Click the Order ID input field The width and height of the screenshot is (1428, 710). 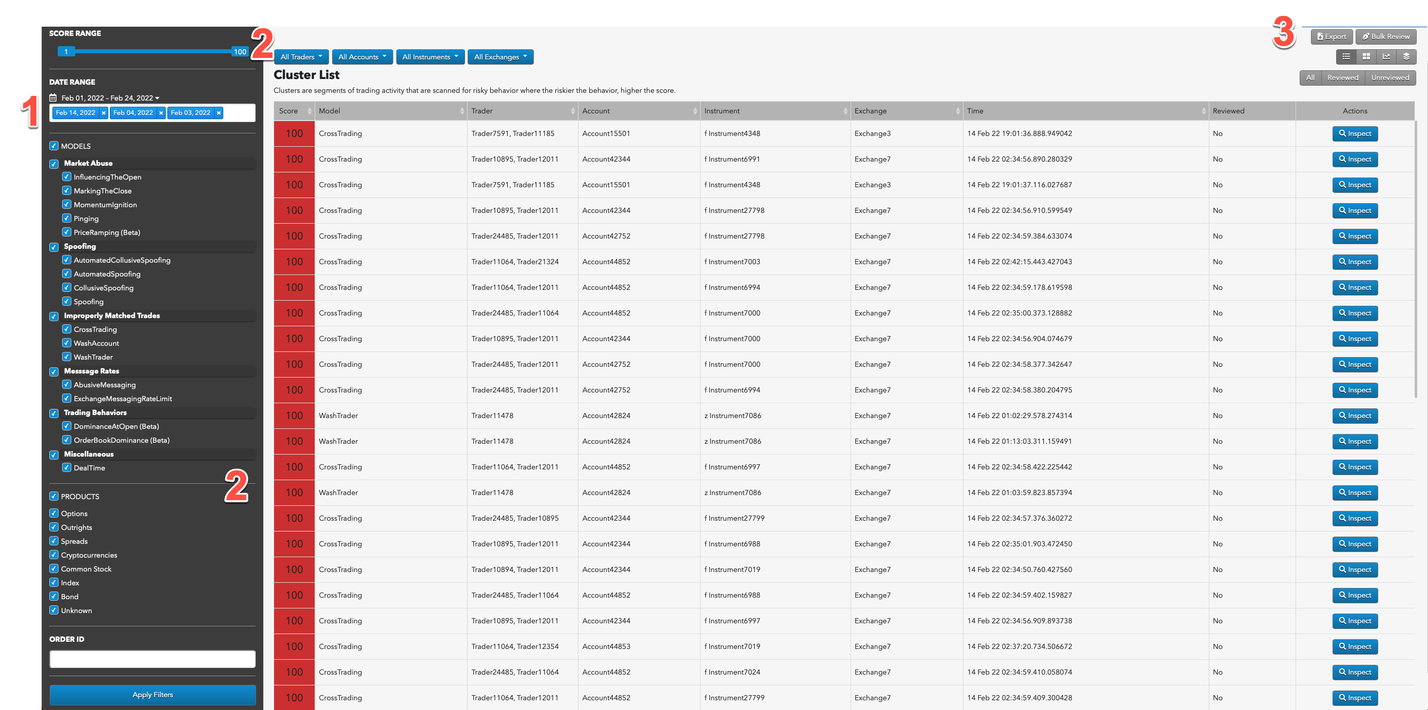click(x=152, y=659)
